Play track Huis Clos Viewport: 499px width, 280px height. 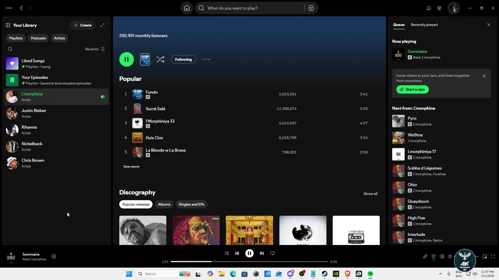coord(249,138)
